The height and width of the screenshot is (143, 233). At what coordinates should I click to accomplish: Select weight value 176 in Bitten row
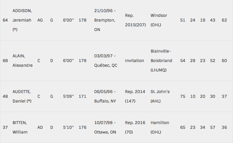point(82,127)
